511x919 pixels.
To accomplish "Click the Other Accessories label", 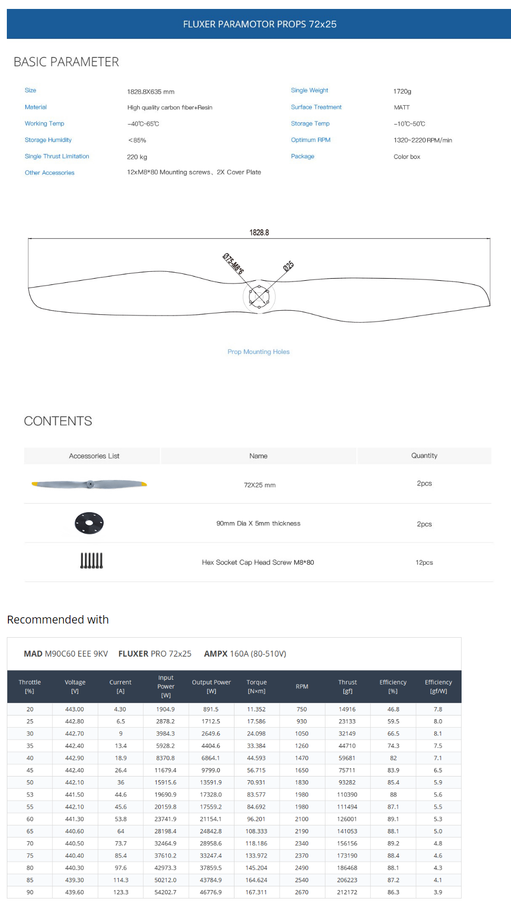I will (x=49, y=172).
